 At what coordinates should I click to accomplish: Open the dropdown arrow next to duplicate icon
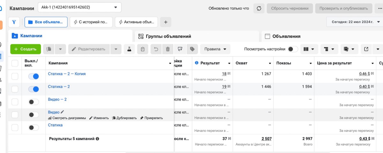click(x=60, y=49)
